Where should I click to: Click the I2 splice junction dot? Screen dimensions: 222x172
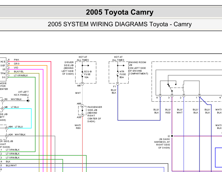(172, 136)
